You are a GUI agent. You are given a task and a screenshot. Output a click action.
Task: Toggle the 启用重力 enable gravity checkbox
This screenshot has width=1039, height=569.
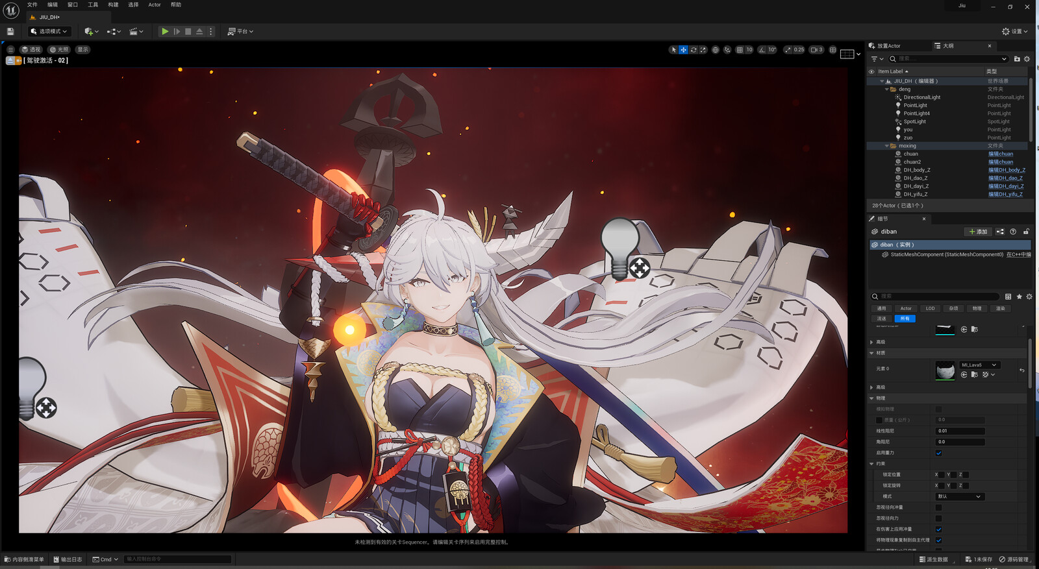click(x=938, y=453)
